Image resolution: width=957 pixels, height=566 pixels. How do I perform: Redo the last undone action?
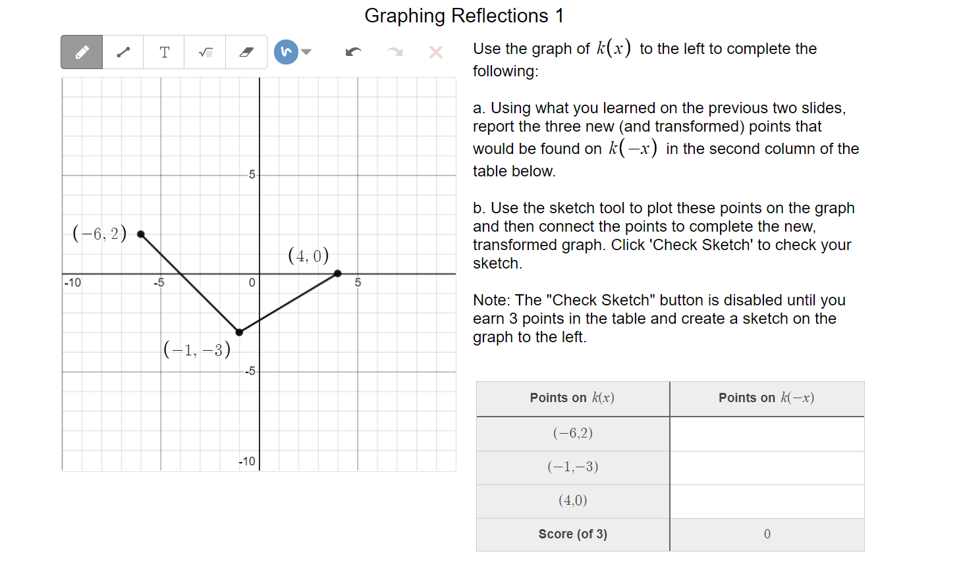(x=394, y=51)
